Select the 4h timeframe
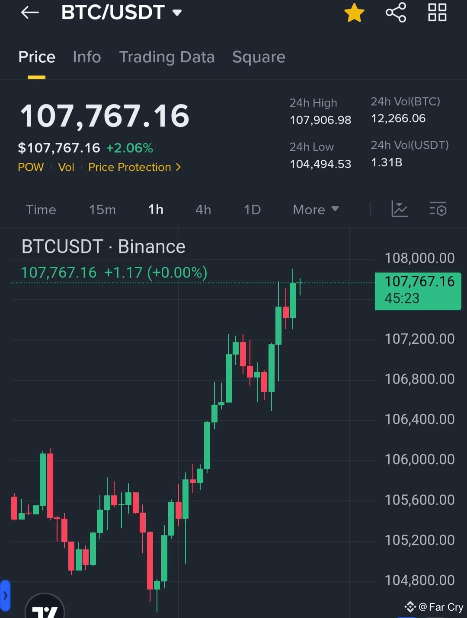 click(203, 209)
